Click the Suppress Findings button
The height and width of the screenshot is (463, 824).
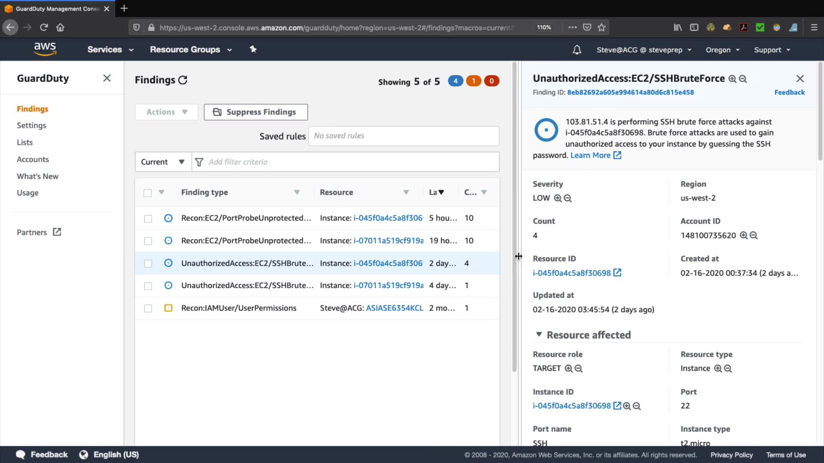point(256,112)
